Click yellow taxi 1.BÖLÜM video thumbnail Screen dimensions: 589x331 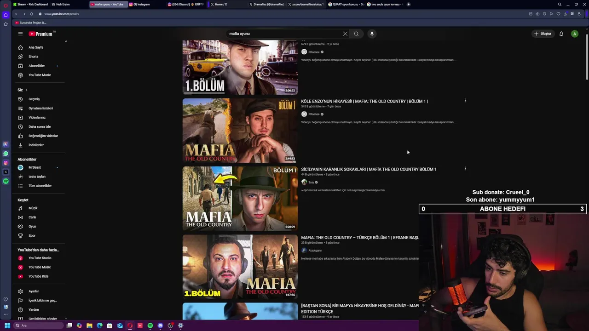(x=240, y=67)
